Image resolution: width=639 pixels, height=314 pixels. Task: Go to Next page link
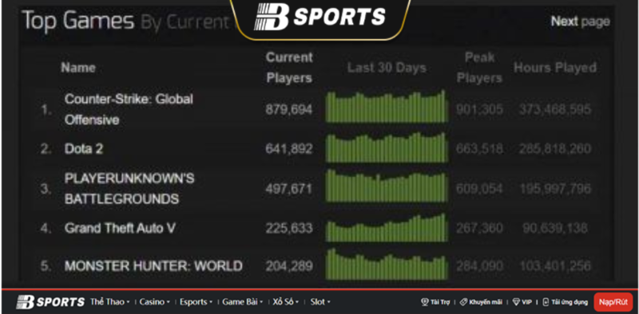[581, 22]
